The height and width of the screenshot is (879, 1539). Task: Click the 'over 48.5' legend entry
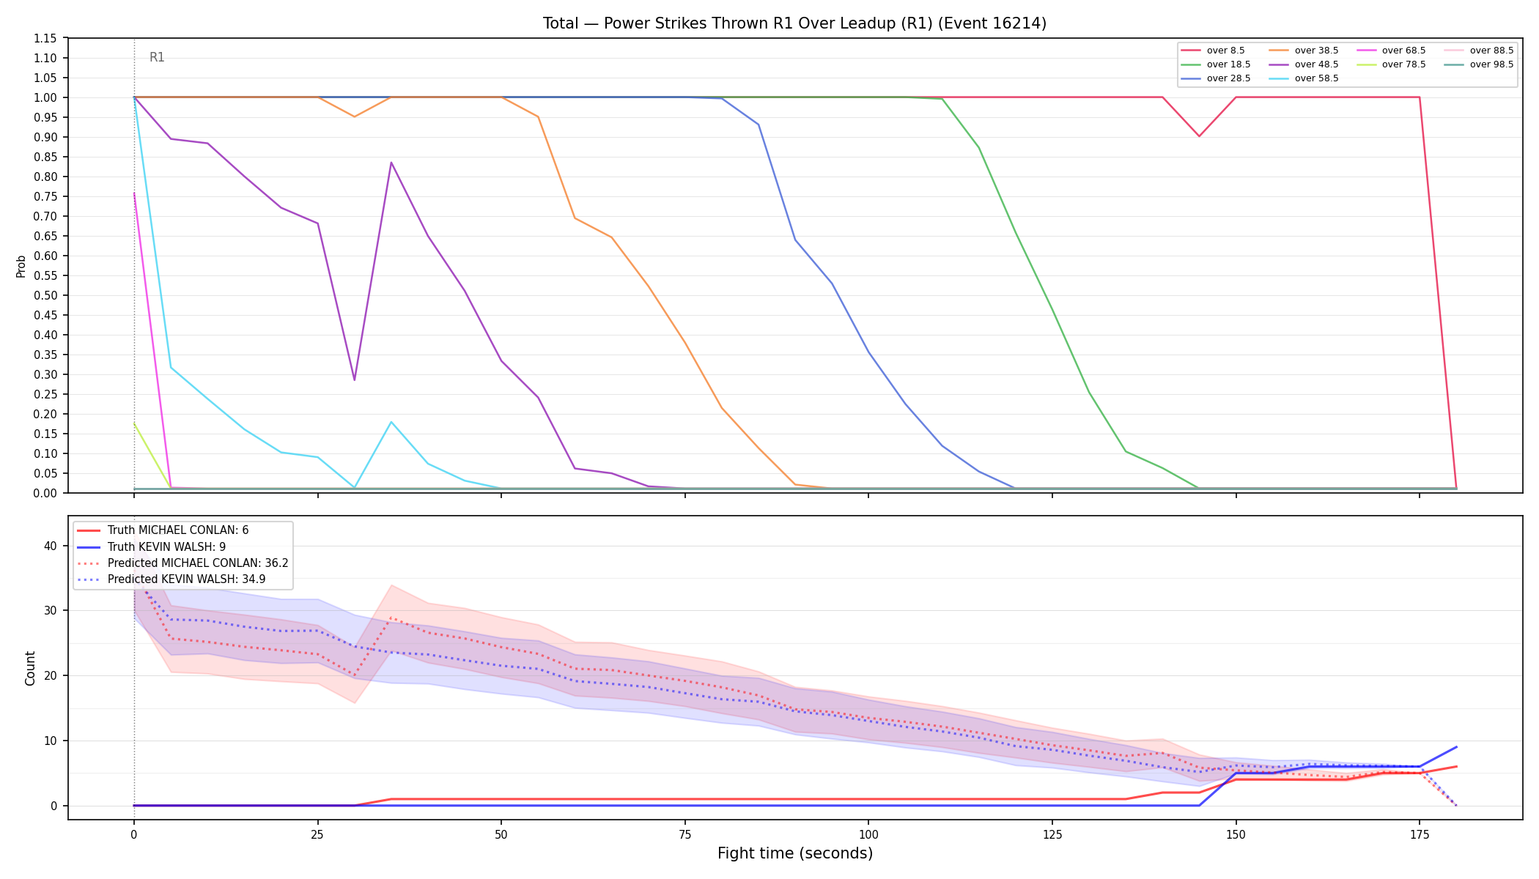point(1304,64)
